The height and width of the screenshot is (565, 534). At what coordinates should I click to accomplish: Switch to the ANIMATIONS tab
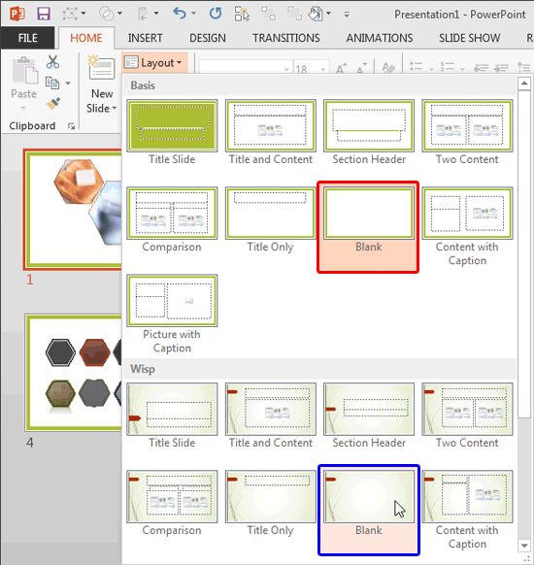coord(380,38)
